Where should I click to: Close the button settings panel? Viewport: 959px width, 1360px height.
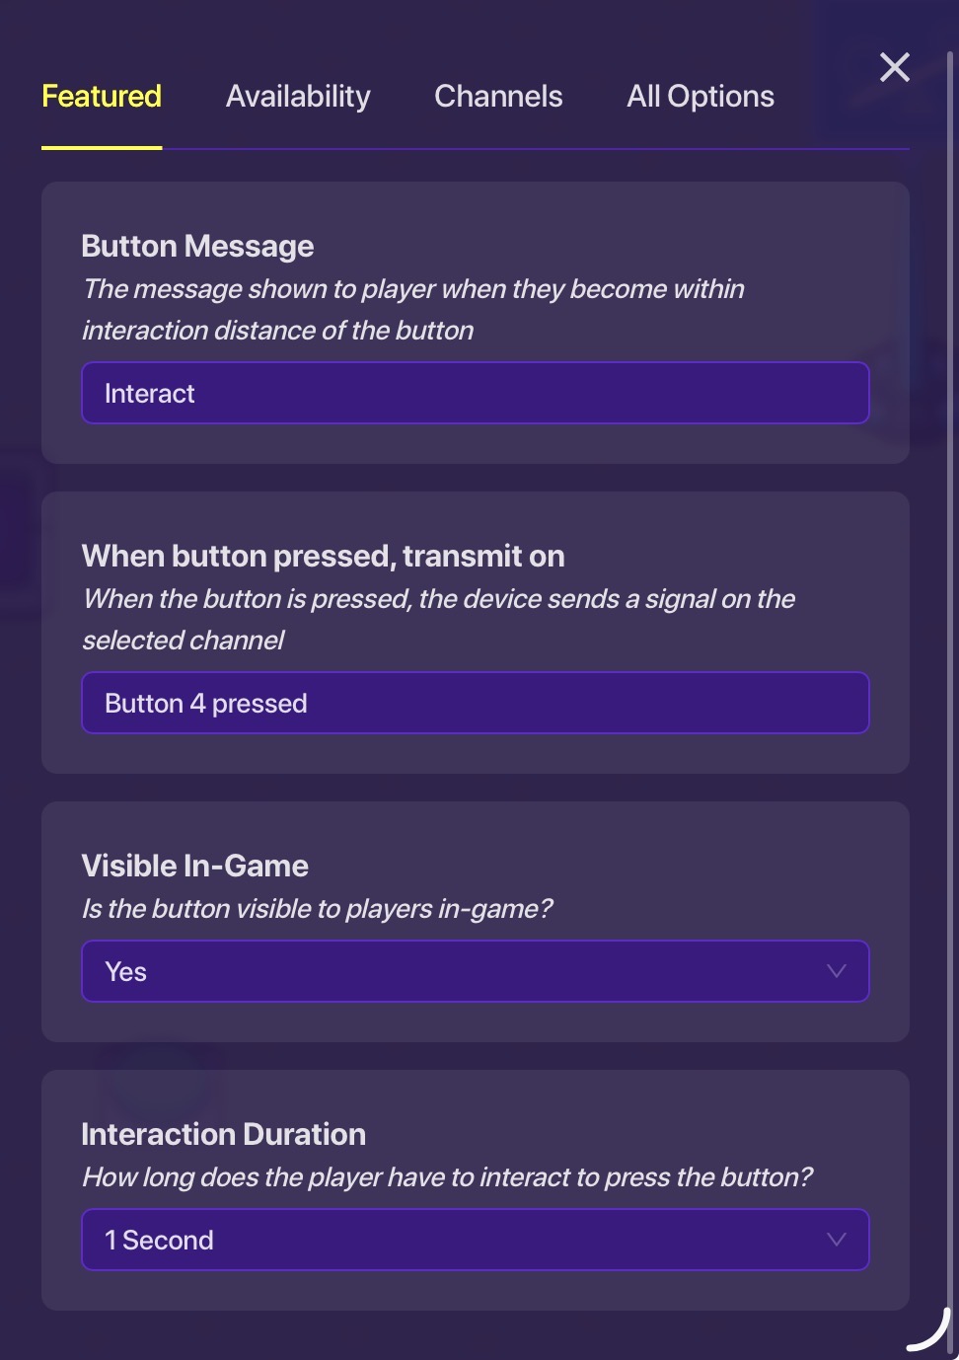[894, 67]
